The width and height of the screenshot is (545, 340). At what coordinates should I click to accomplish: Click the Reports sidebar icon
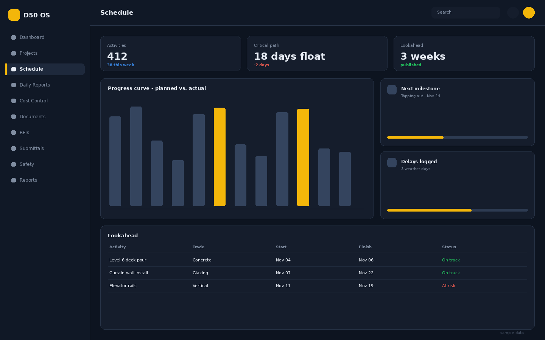tap(14, 180)
